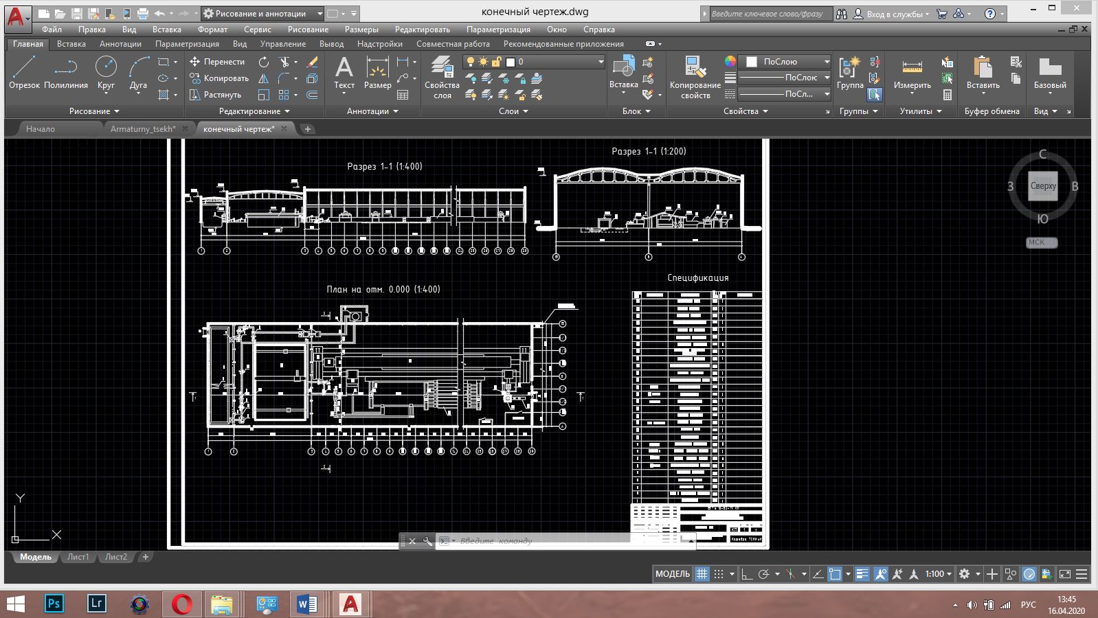Image resolution: width=1098 pixels, height=618 pixels.
Task: Select the Отрезок line tool
Action: [24, 73]
